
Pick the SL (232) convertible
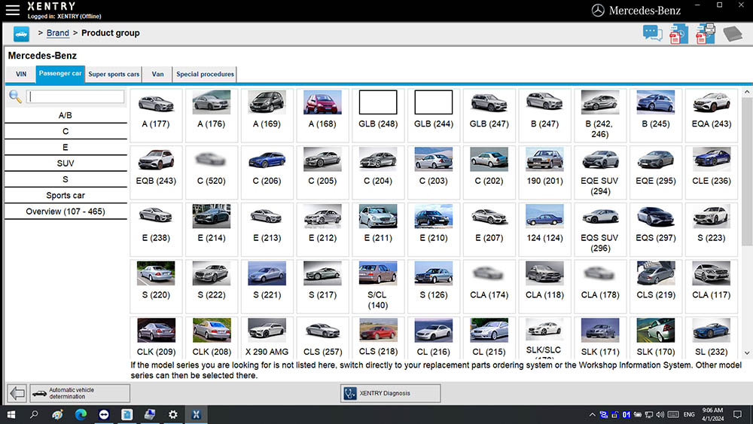point(712,337)
